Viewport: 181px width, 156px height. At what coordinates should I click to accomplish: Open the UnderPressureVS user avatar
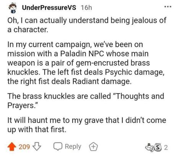pos(13,8)
